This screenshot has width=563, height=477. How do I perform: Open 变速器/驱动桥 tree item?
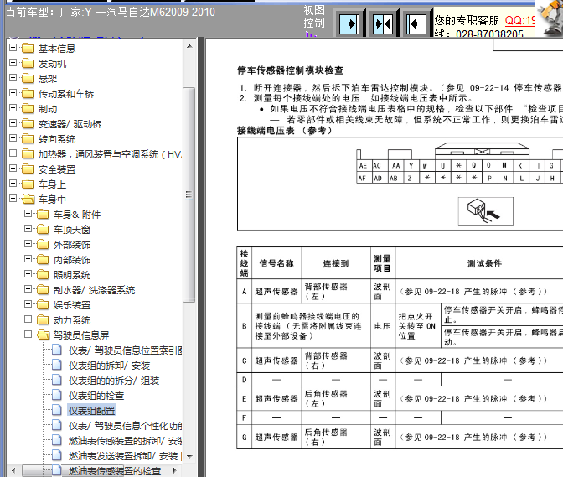pyautogui.click(x=70, y=124)
